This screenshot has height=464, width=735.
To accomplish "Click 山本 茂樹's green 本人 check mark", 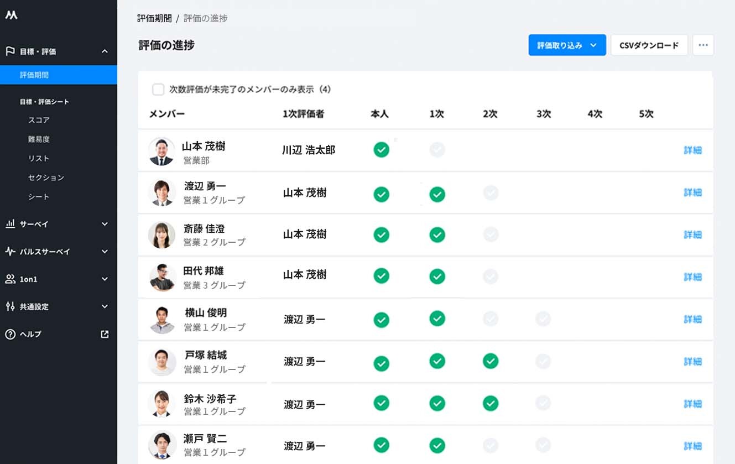I will [x=381, y=150].
